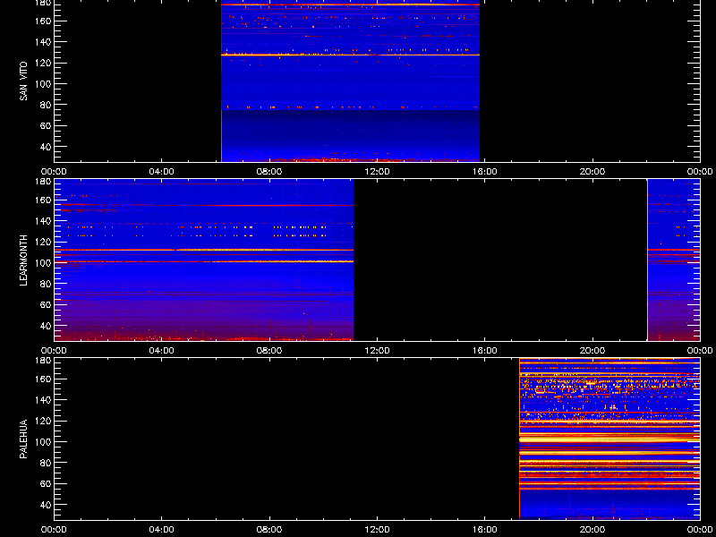716x537 pixels.
Task: Select the 160 frequency label in Learmonth panel
Action: 44,200
